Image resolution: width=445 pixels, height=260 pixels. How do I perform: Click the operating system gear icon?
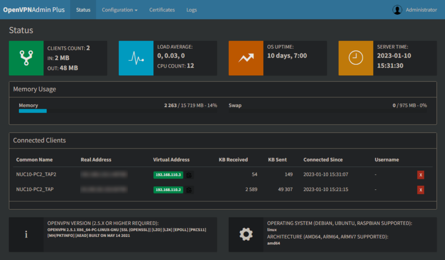(246, 234)
